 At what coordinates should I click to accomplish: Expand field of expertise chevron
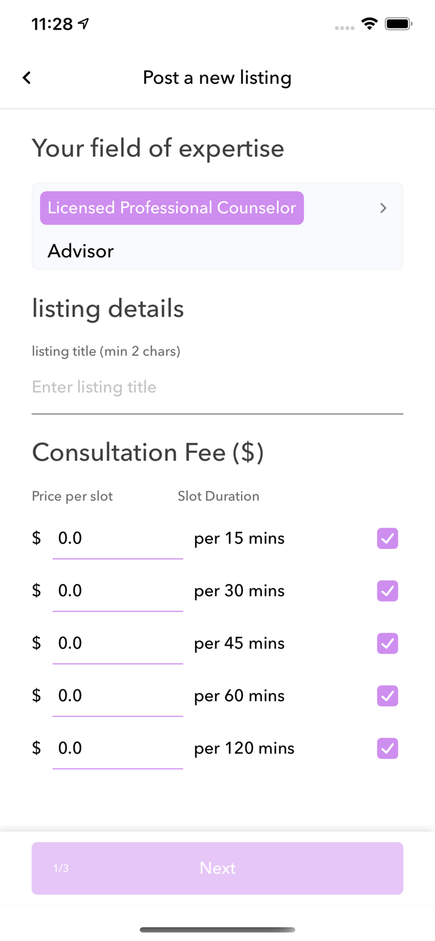click(383, 208)
